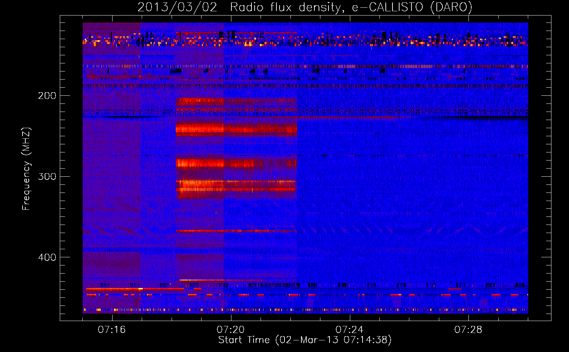Click the plot title 'Radio flux density, e-CALLISTO (DARO)'
Screen dimensions: 569x352
click(351, 7)
